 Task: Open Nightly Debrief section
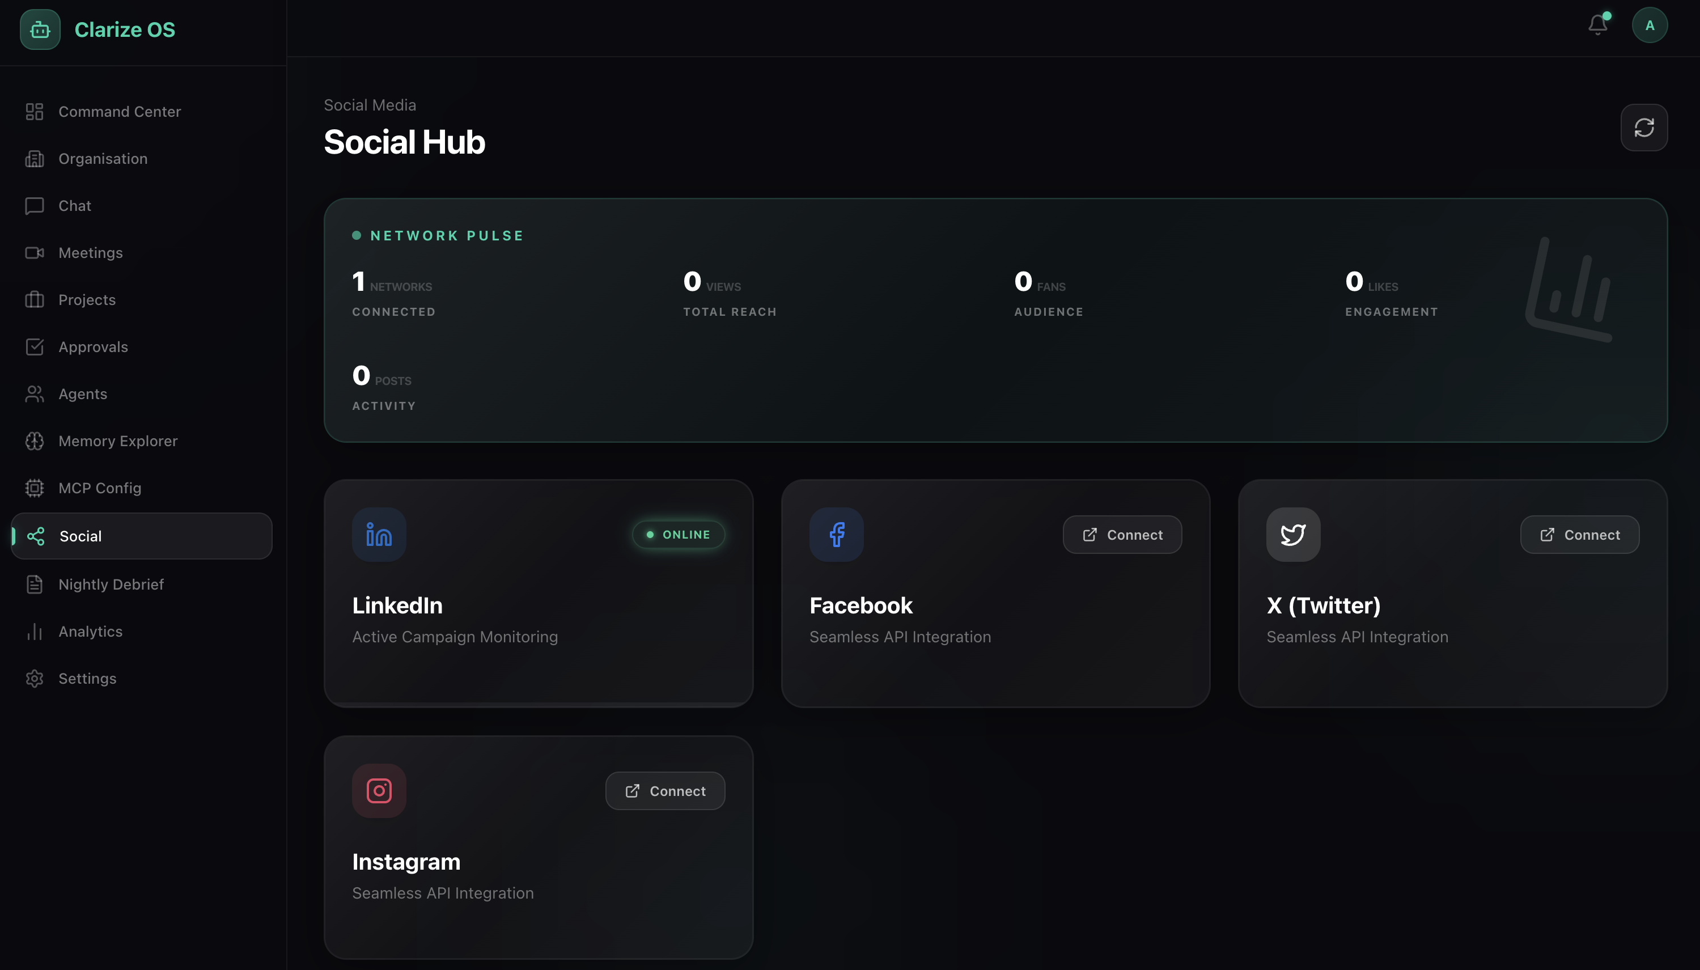pos(111,584)
